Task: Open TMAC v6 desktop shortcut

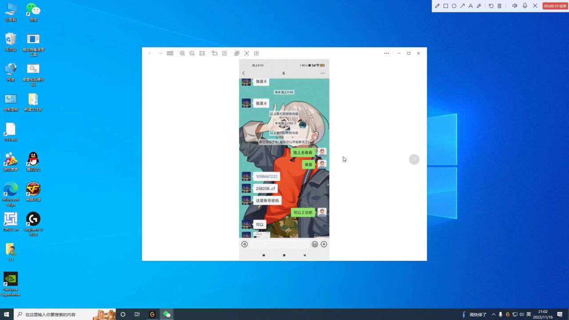Action: [x=11, y=222]
